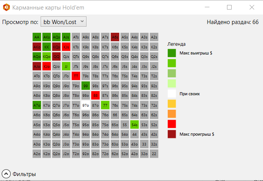Click the yellow legend swatch
263x181 pixels.
172,104
